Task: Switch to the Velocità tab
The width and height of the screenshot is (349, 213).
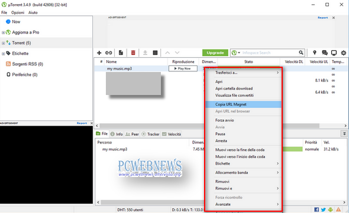Action: click(x=172, y=134)
